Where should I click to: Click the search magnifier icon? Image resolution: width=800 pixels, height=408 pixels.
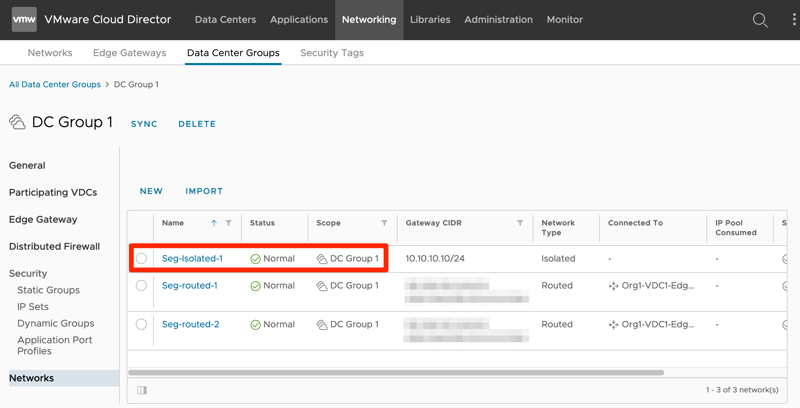coord(760,20)
